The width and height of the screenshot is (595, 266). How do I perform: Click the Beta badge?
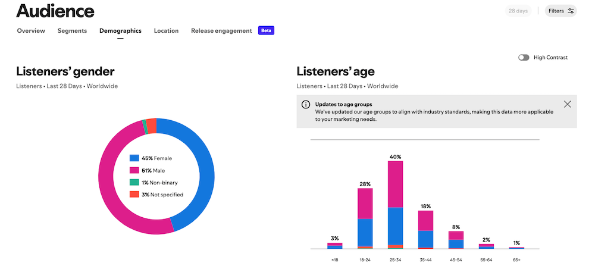click(x=266, y=31)
